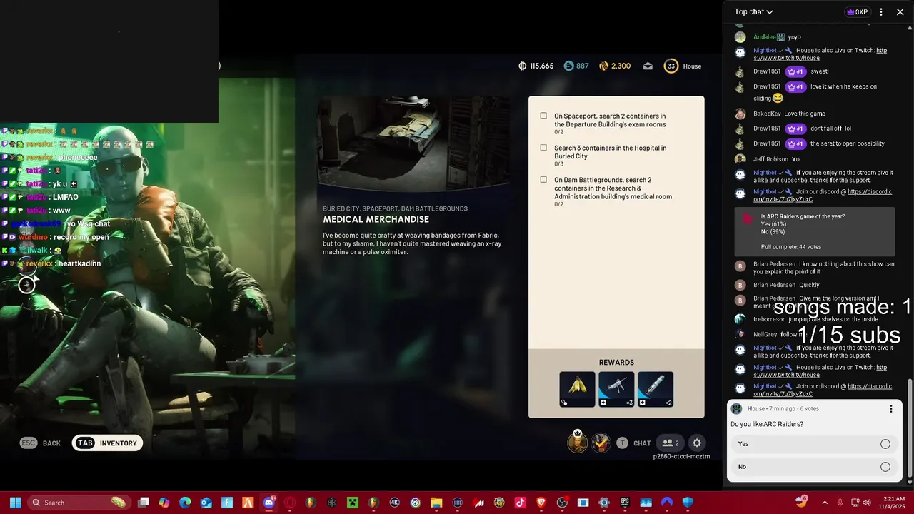914x514 pixels.
Task: Open INVENTORY with the TAB button
Action: coord(108,443)
